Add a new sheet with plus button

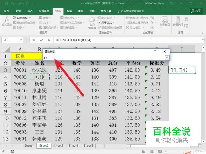105,146
